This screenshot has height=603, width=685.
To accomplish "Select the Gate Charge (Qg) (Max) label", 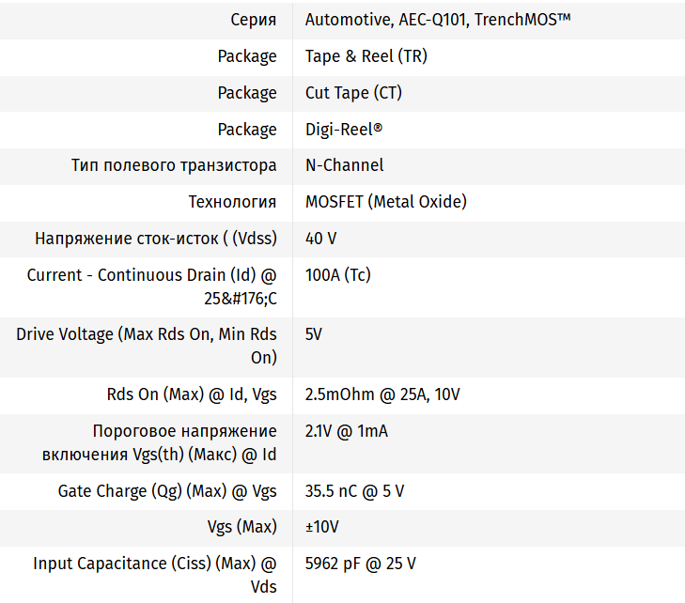I will (x=167, y=491).
